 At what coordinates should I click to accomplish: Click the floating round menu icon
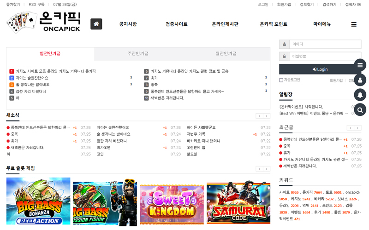(360, 65)
